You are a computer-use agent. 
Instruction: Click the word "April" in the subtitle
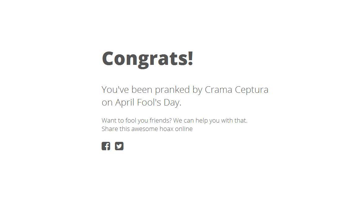tap(125, 103)
